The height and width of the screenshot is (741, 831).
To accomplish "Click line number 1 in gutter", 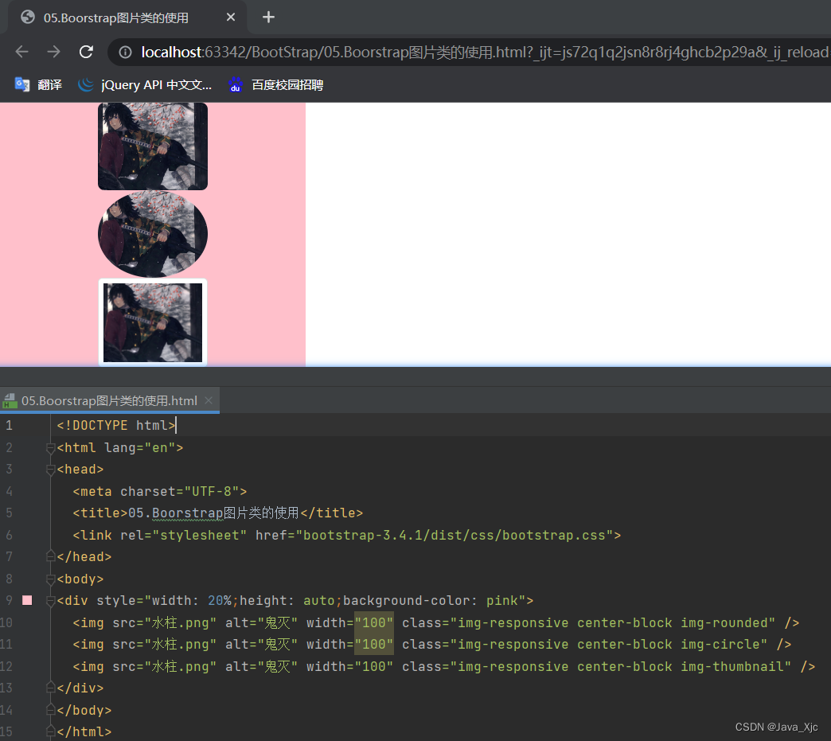I will 9,426.
